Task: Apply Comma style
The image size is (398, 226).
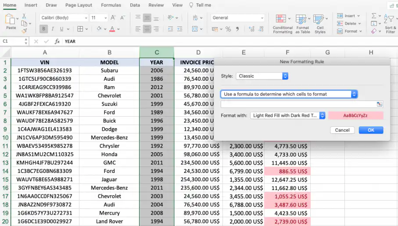Action: [237, 29]
